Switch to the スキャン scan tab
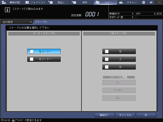163x122 pixels. pos(128,2)
